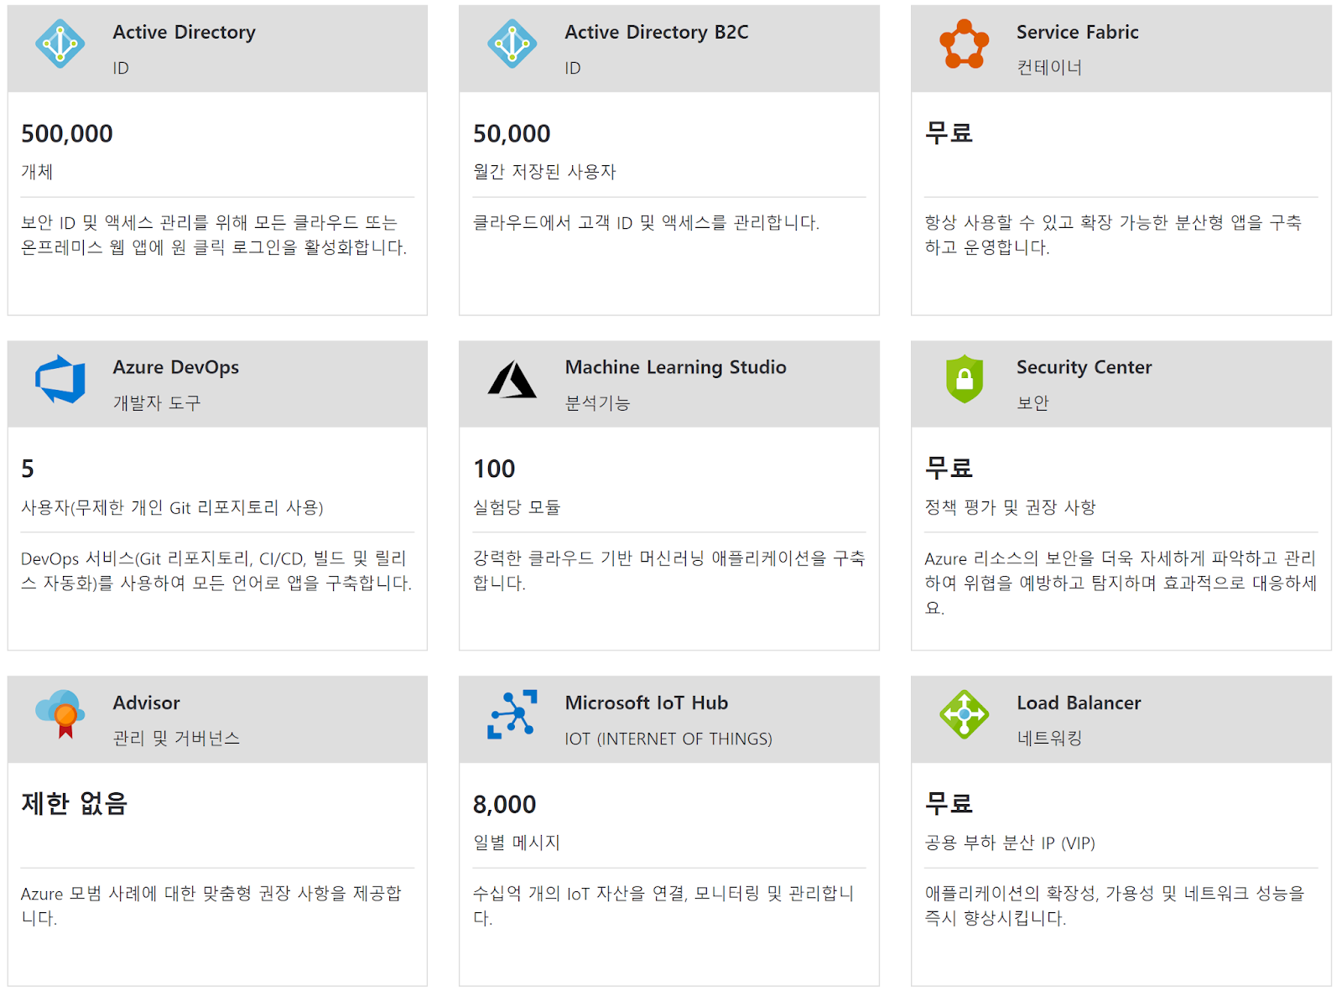
Task: Click 사용자(무제한 개인 Git 리포지토리 사용) text
Action: (172, 507)
